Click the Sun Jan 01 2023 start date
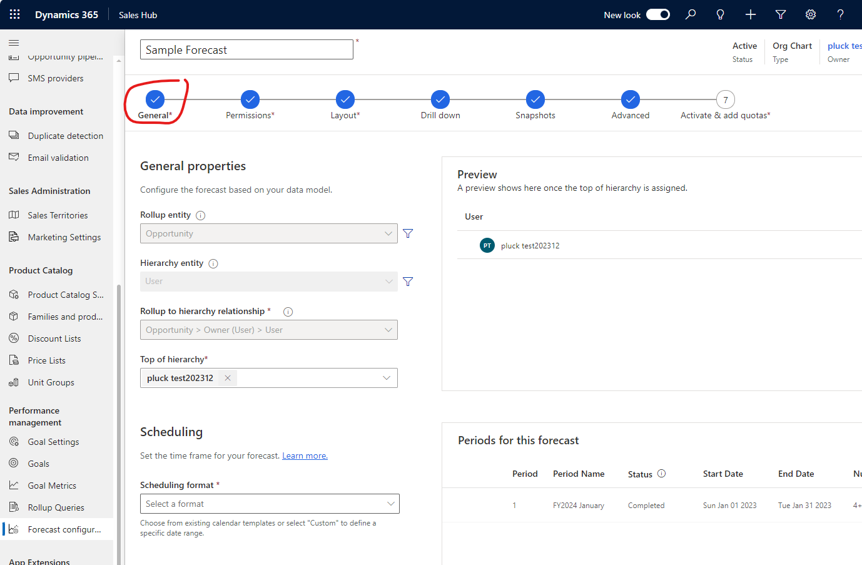 [730, 506]
